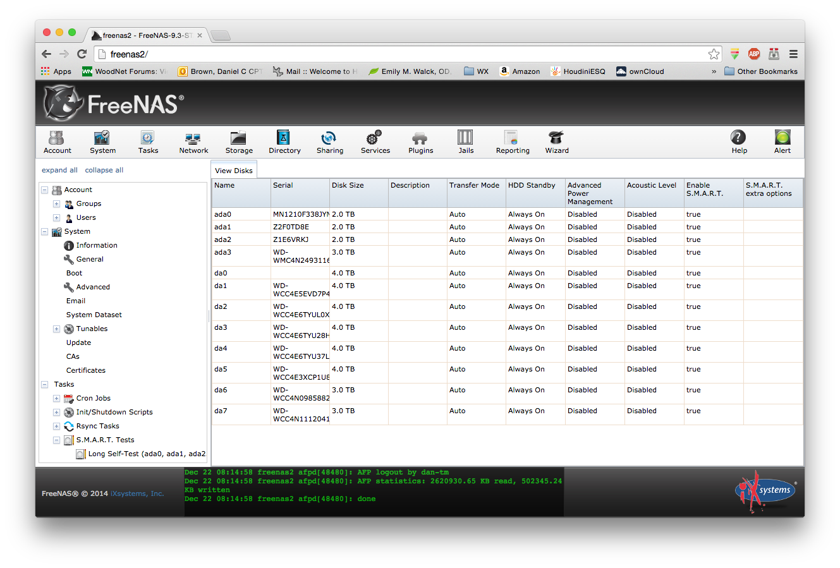Open the Sharing toolbar icon
The image size is (840, 568).
coord(330,142)
